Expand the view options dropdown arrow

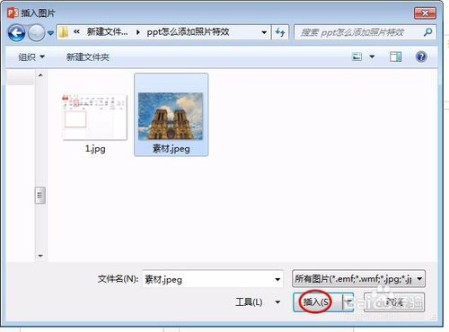[x=372, y=57]
